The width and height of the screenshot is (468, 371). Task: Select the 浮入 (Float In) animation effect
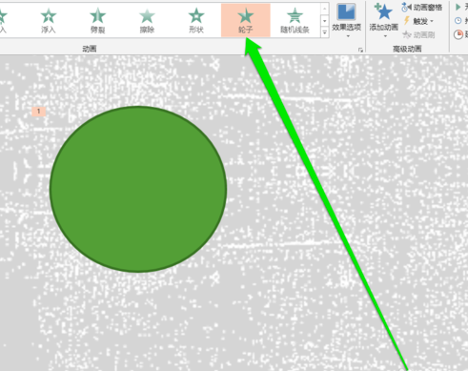click(49, 20)
